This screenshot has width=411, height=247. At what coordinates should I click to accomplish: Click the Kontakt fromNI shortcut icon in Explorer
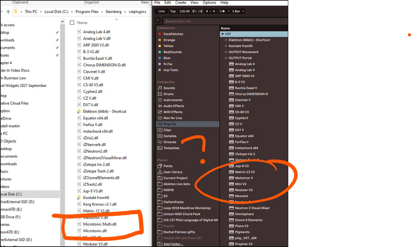coord(79,198)
